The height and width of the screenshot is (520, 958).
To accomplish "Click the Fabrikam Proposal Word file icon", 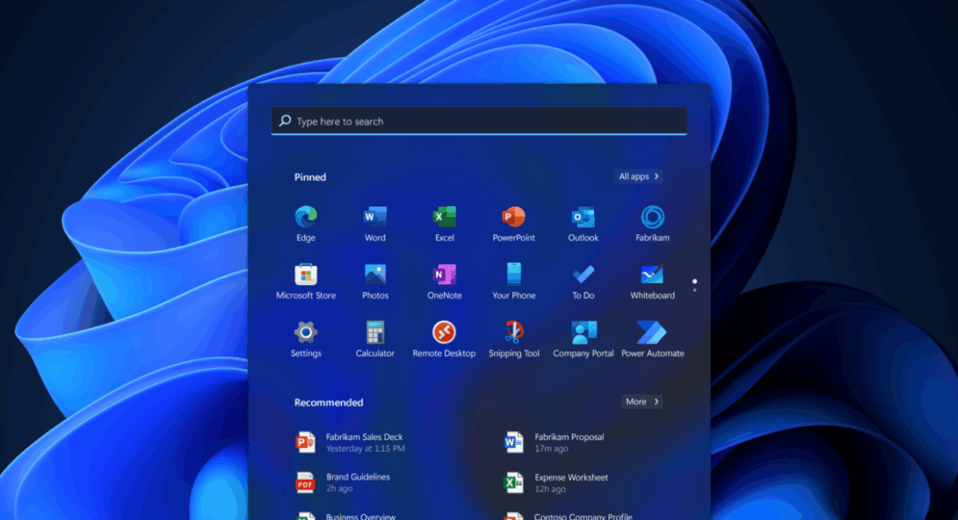I will point(513,442).
